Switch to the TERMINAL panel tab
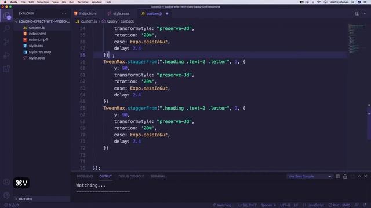The height and width of the screenshot is (208, 371). [158, 176]
